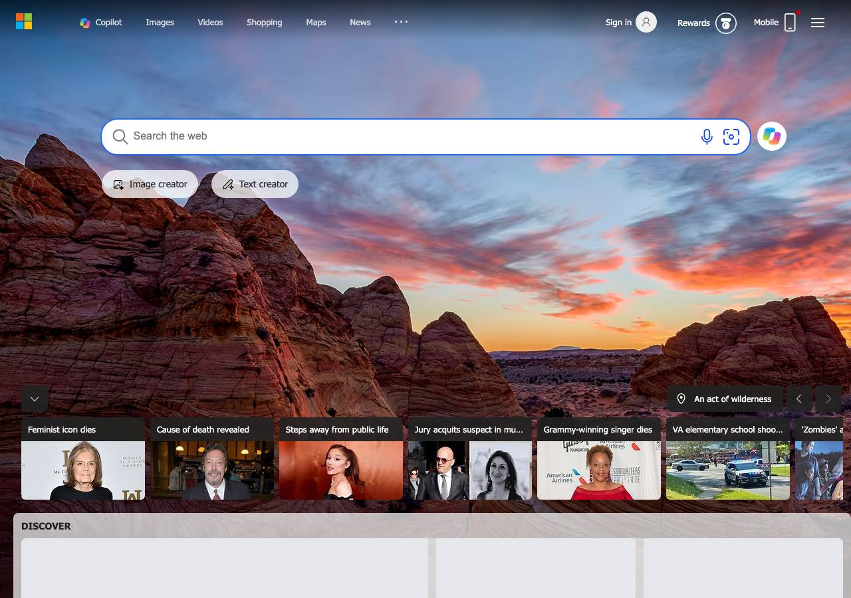851x598 pixels.
Task: Launch Copilot from the round colorful button
Action: tap(772, 136)
